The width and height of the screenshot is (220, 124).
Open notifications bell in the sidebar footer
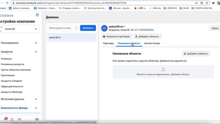click(x=5, y=120)
